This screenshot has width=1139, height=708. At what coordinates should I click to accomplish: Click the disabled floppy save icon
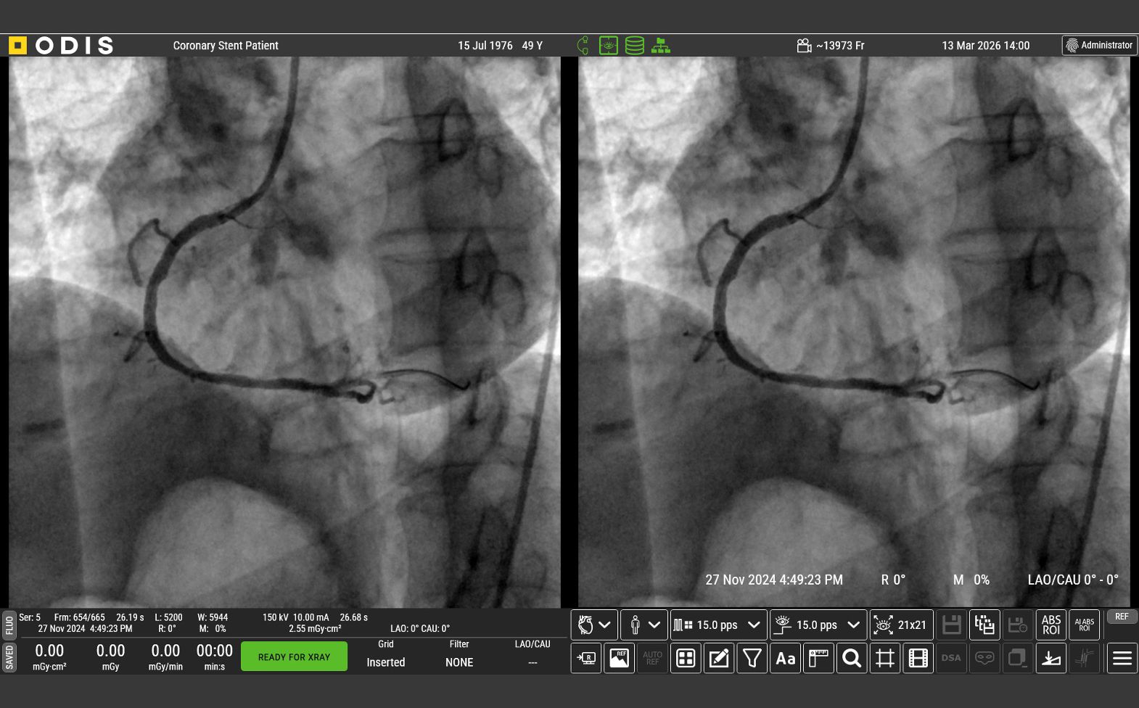coord(951,625)
